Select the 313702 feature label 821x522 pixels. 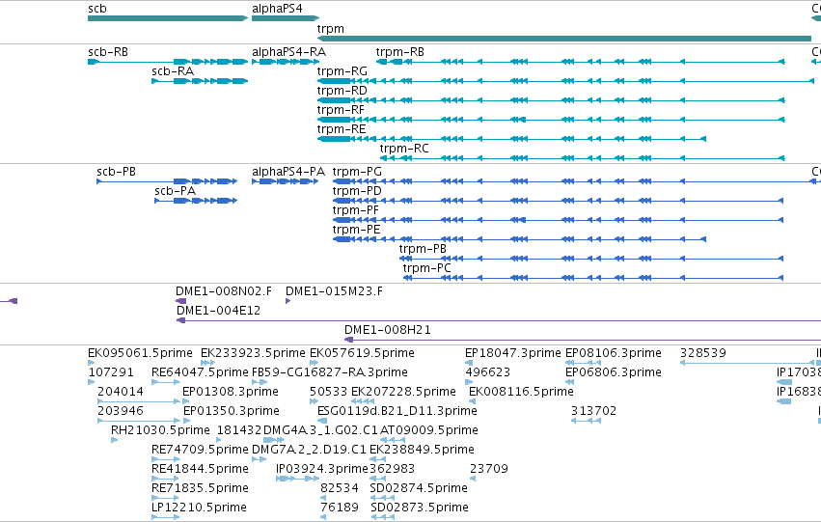point(593,412)
